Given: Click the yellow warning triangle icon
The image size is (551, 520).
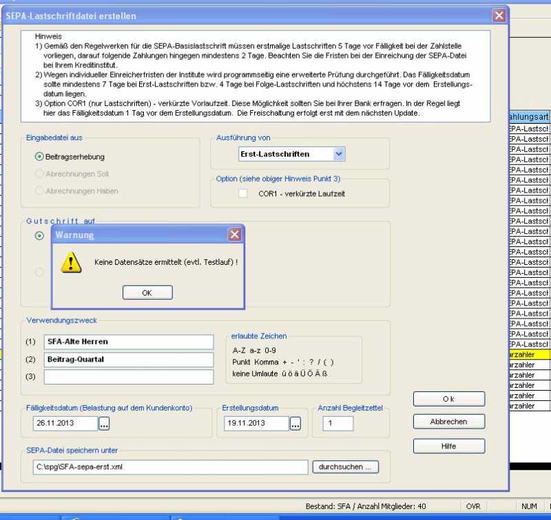Looking at the screenshot, I should click(x=69, y=262).
